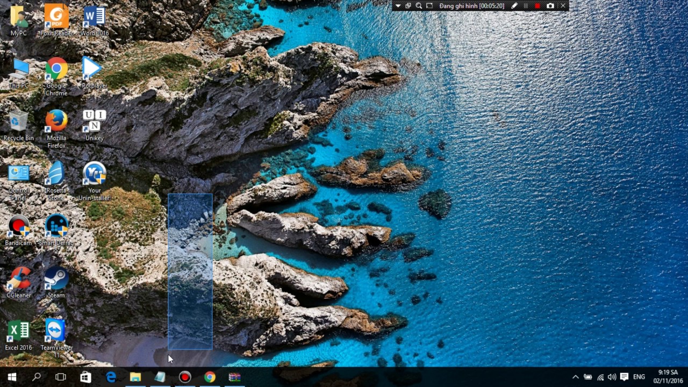This screenshot has height=387, width=688.
Task: Stop the recording with the red button
Action: [537, 6]
